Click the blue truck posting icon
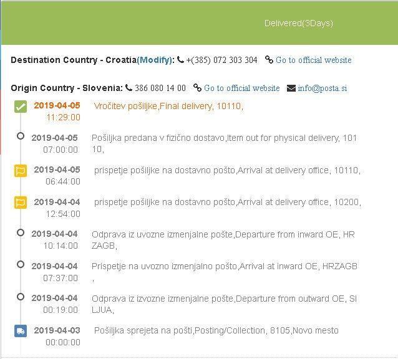Image resolution: width=398 pixels, height=359 pixels. 21,331
